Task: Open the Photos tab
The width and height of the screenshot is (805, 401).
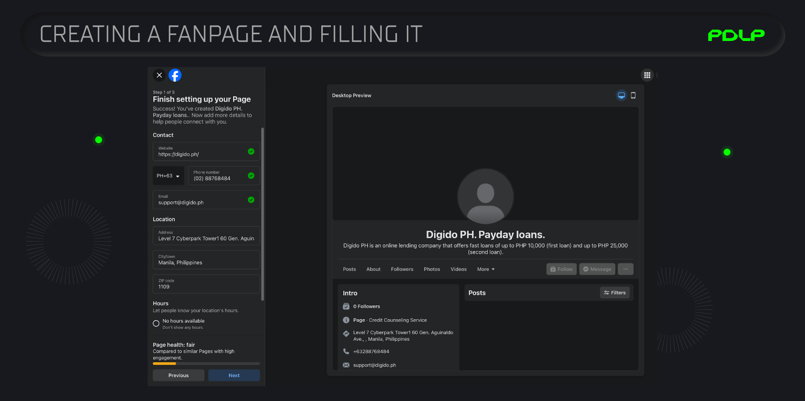Action: coord(432,269)
